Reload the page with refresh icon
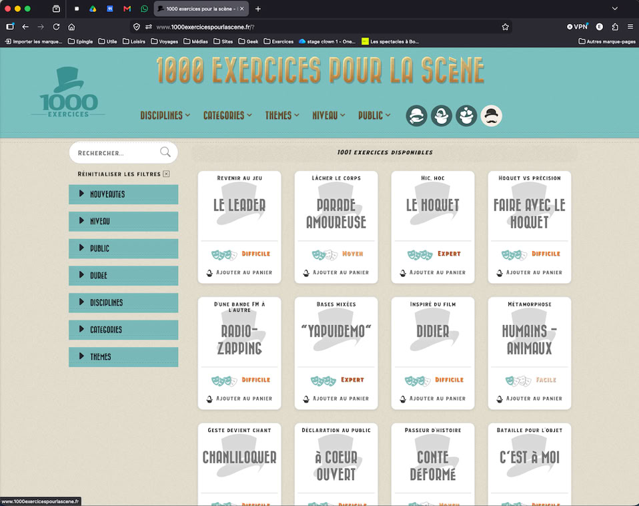 coord(56,27)
